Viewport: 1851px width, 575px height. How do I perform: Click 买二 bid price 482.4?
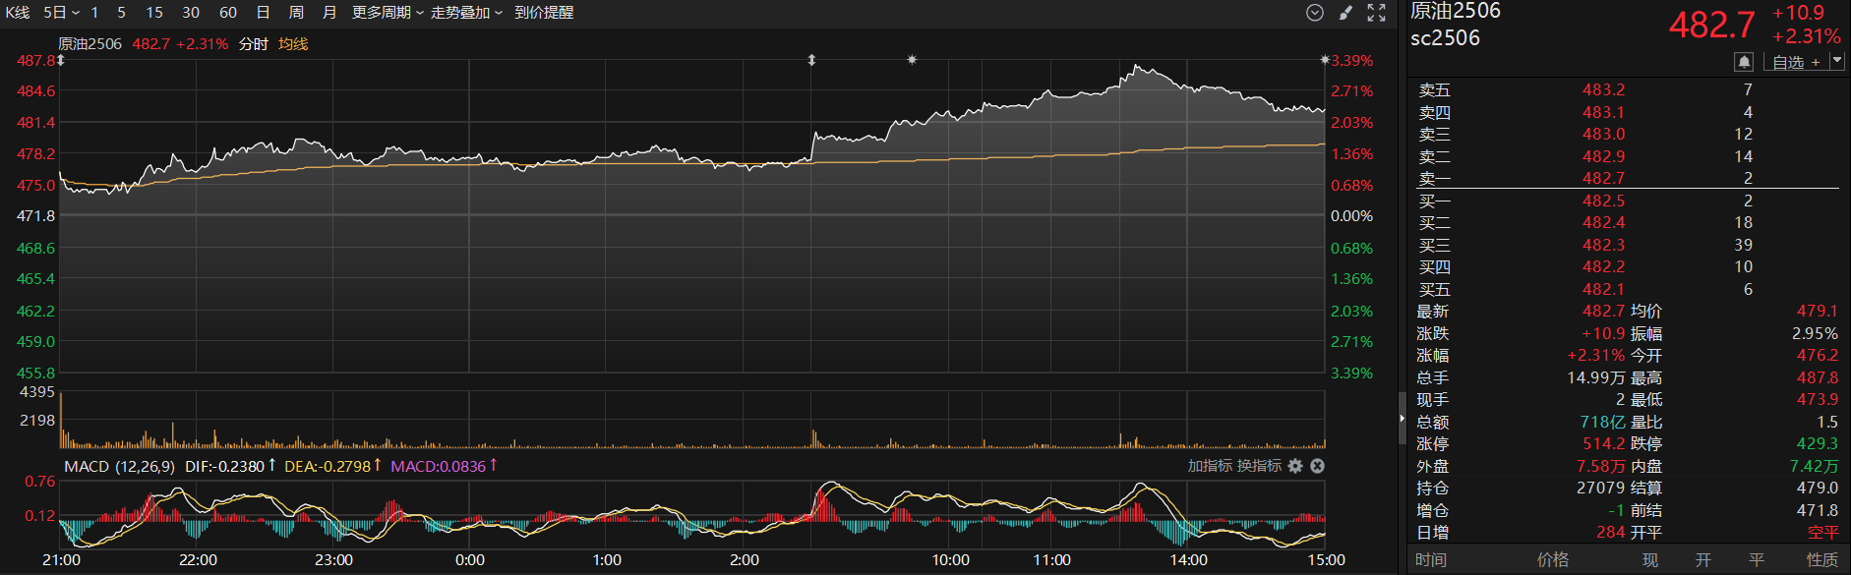pyautogui.click(x=1603, y=222)
